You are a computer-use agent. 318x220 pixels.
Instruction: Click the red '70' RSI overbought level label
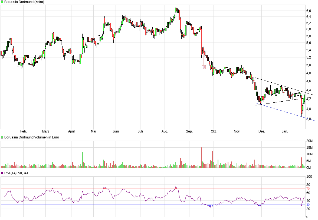308,189
